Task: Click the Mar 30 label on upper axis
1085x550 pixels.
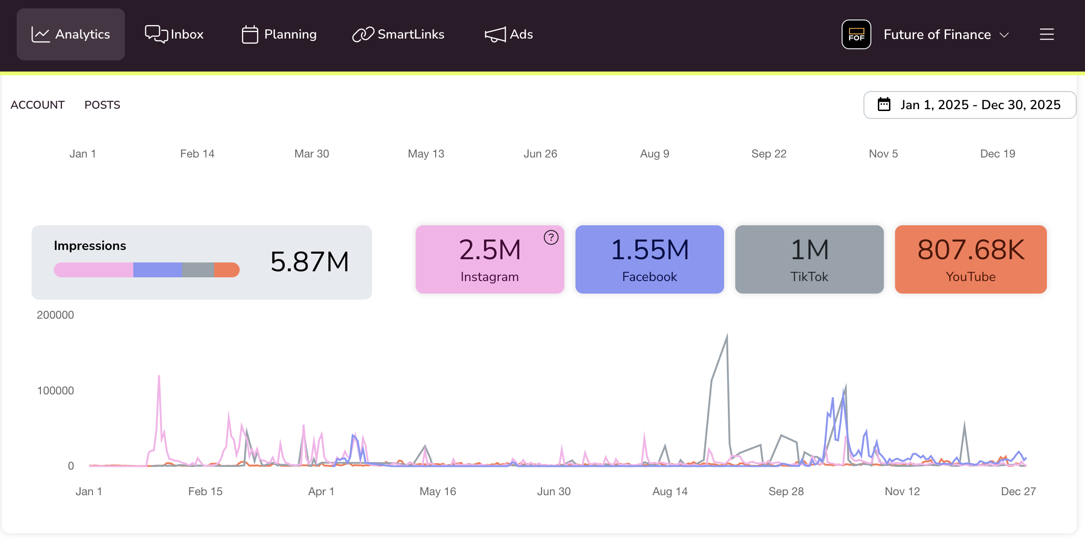Action: pos(312,154)
